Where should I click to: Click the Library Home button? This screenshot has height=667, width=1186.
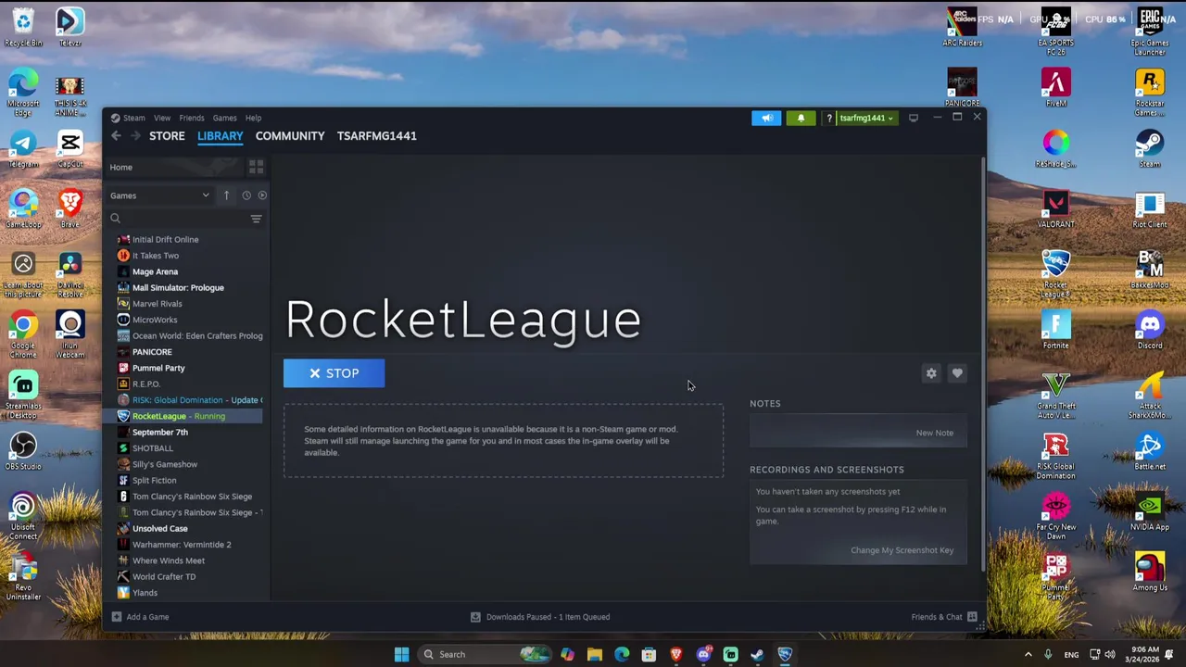click(x=120, y=168)
